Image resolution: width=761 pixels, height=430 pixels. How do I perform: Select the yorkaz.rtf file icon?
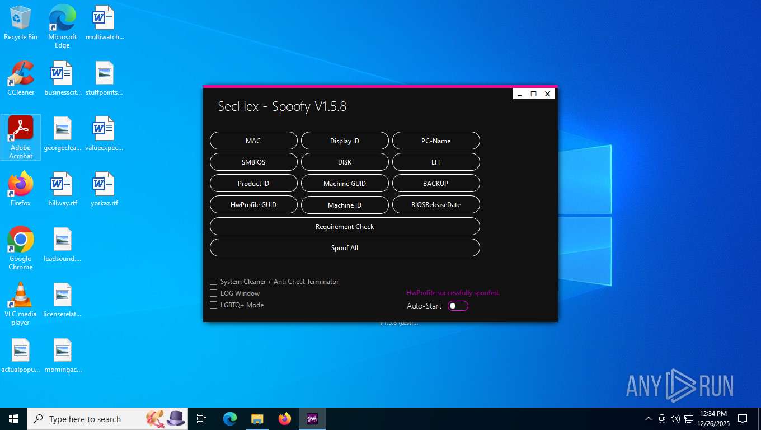(x=104, y=189)
